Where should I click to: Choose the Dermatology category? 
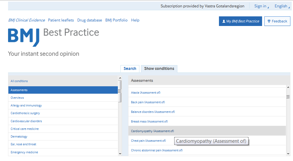[x=63, y=136]
